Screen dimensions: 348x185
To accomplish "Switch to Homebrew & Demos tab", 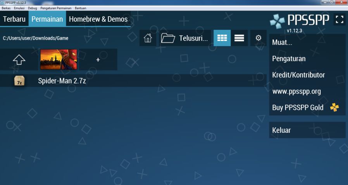I will (x=98, y=19).
